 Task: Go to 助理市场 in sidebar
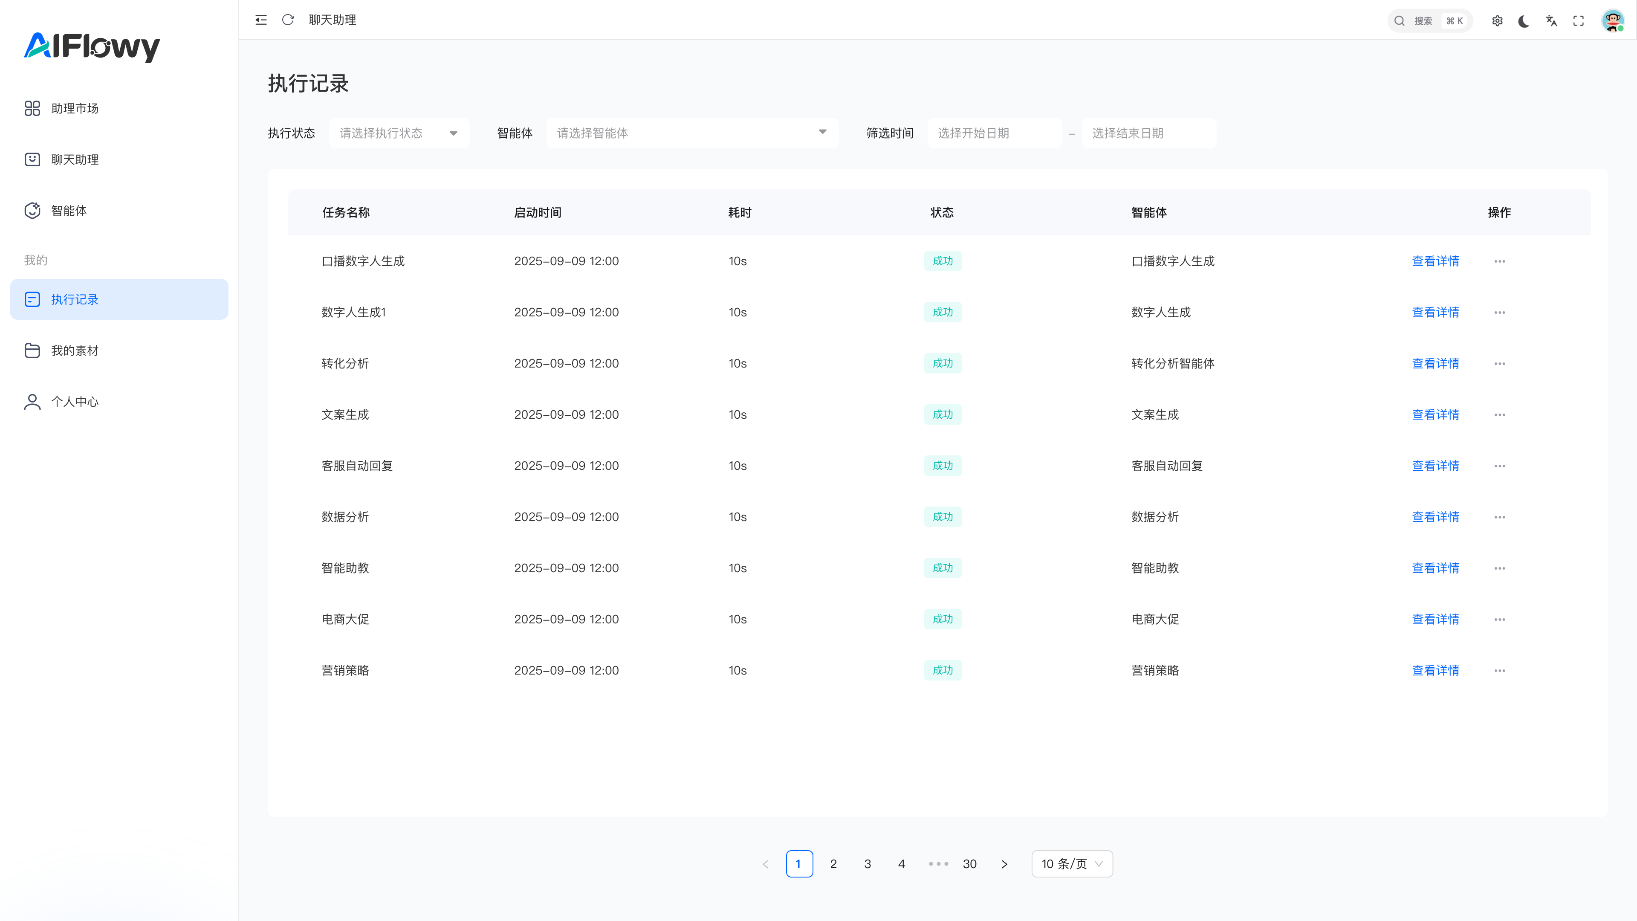pos(74,109)
